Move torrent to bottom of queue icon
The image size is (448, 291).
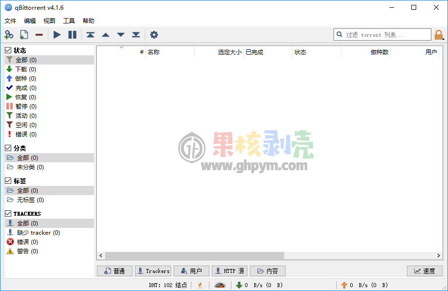[x=136, y=35]
